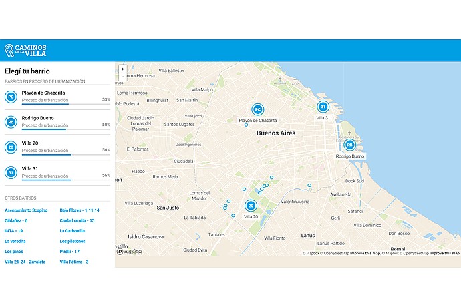Click Playón de Chacarita 53% progress bar

coord(66,104)
